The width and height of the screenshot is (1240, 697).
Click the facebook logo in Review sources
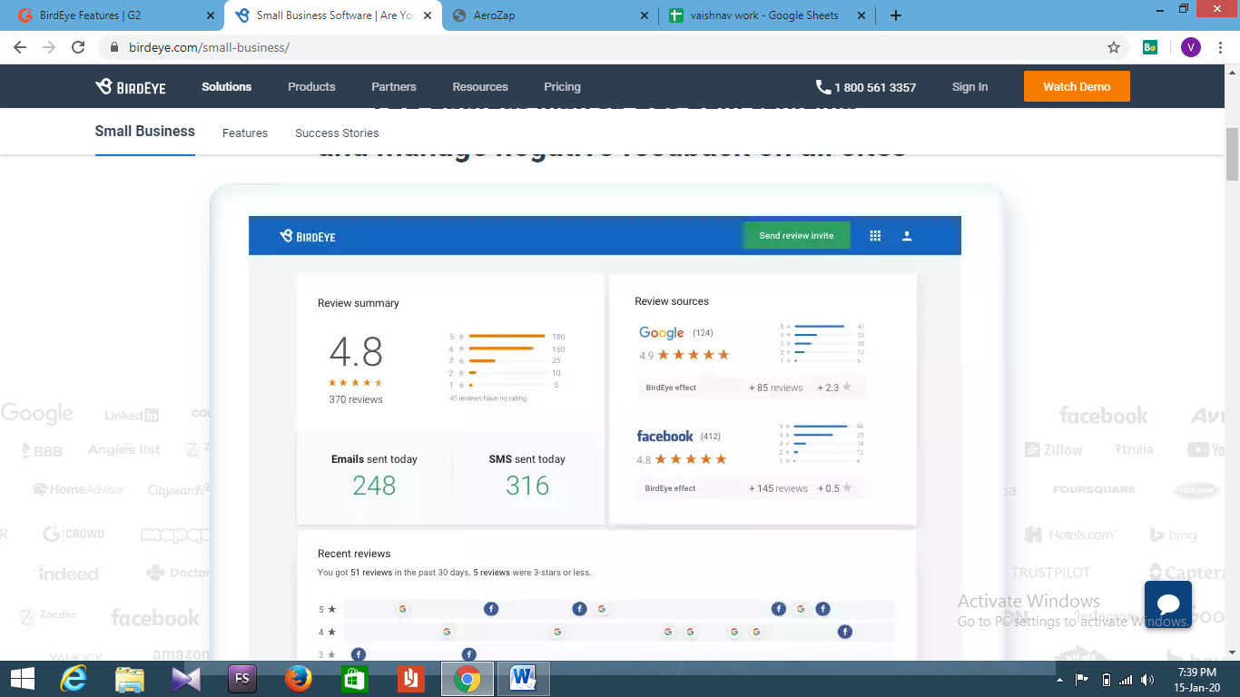[x=664, y=436]
